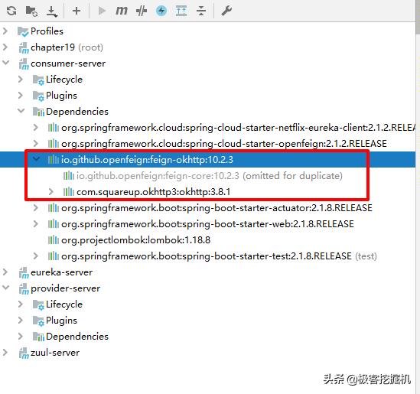Select io.github.openfeign:feign-okhttp:10.2.3 text
Viewport: 420px width, 394px height.
point(147,160)
